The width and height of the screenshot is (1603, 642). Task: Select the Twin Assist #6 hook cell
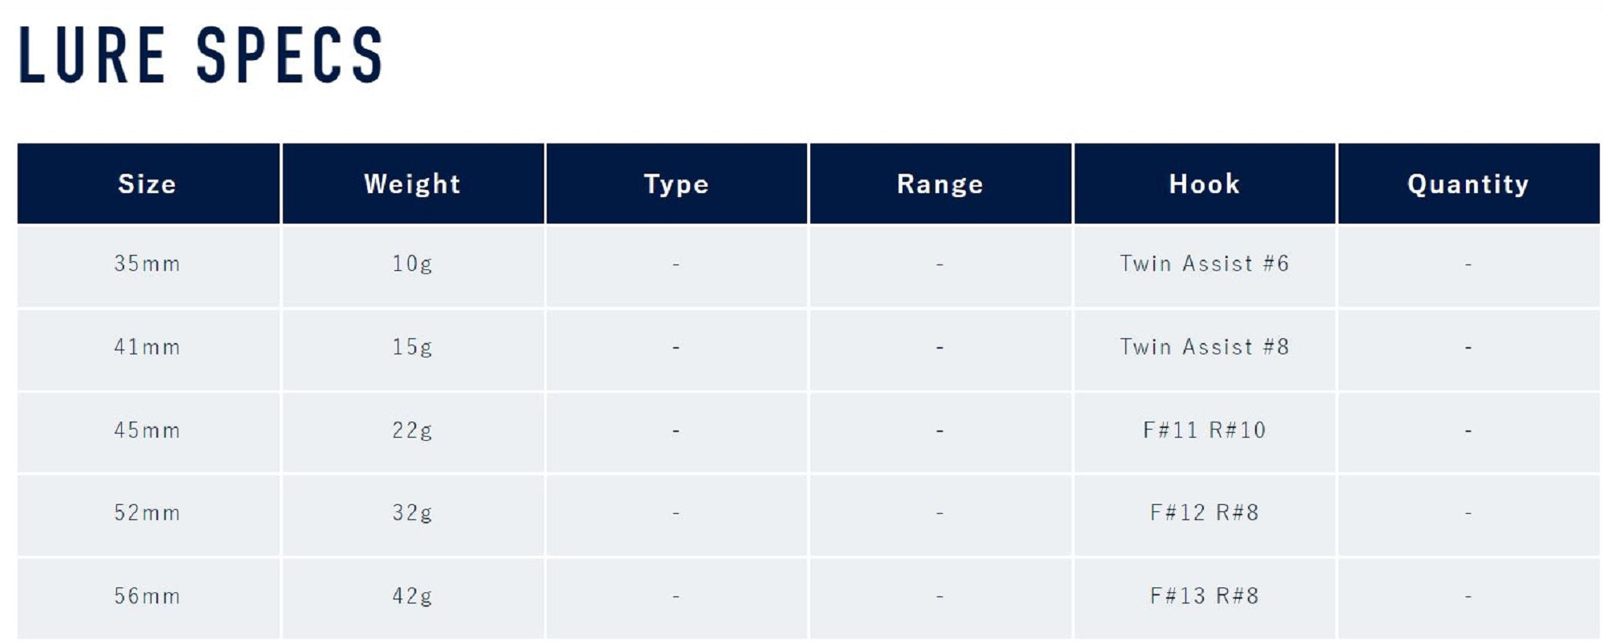(1205, 264)
